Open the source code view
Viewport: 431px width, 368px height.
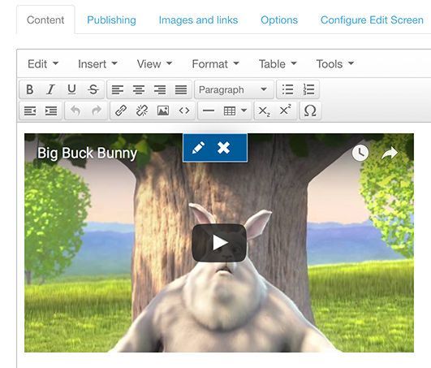(184, 110)
